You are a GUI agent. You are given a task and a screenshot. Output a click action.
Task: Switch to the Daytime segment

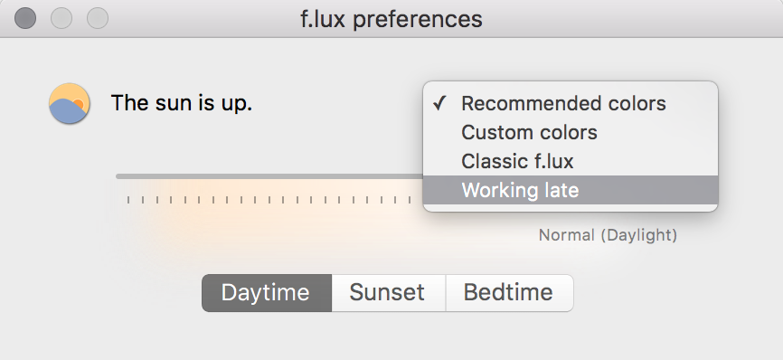[x=267, y=292]
